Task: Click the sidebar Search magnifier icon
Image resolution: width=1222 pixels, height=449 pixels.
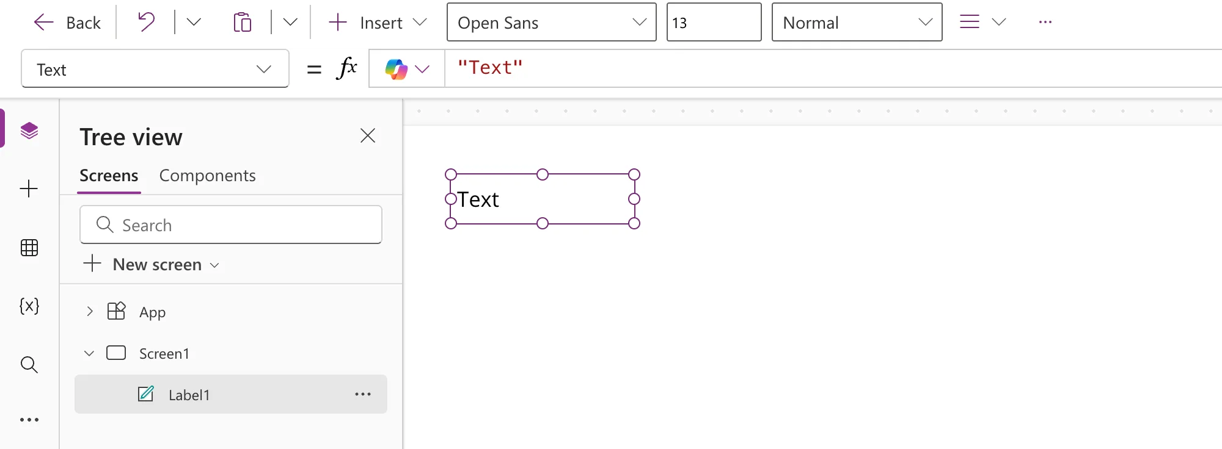Action: 29,365
